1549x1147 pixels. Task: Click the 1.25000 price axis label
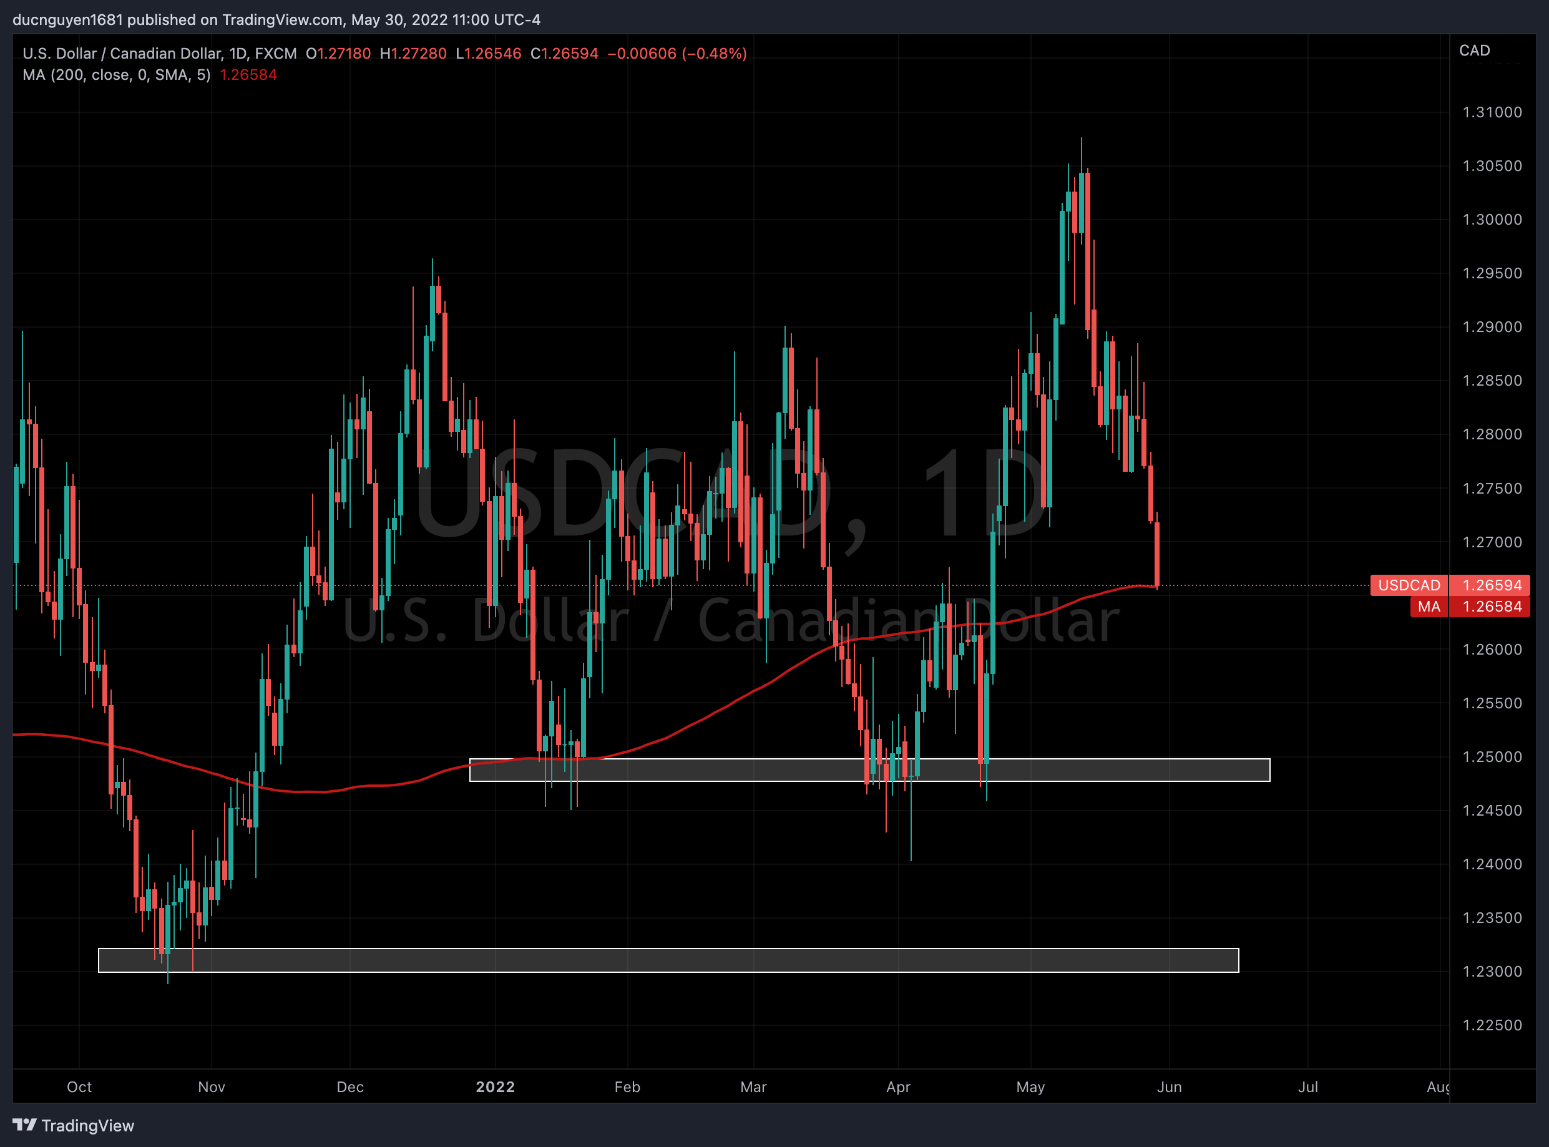pyautogui.click(x=1492, y=757)
